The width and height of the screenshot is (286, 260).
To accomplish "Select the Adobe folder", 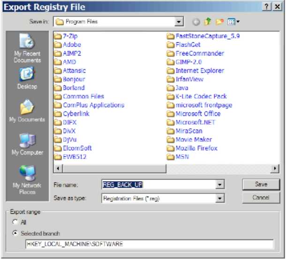I will (x=68, y=45).
